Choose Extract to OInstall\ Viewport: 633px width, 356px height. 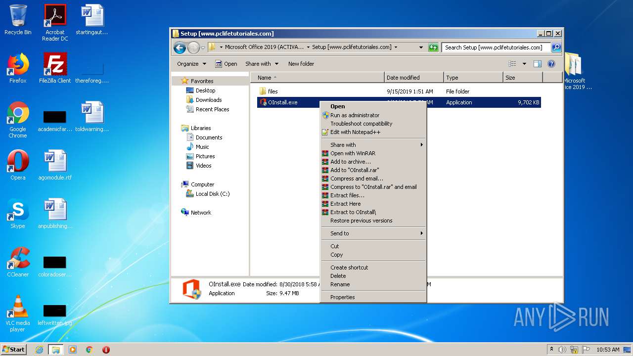coord(373,212)
